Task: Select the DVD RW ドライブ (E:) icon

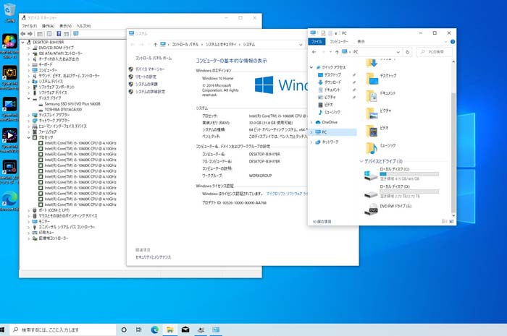Action: point(371,209)
